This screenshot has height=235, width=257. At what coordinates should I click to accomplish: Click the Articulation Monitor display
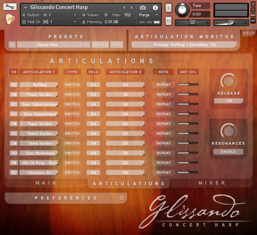pos(184,45)
